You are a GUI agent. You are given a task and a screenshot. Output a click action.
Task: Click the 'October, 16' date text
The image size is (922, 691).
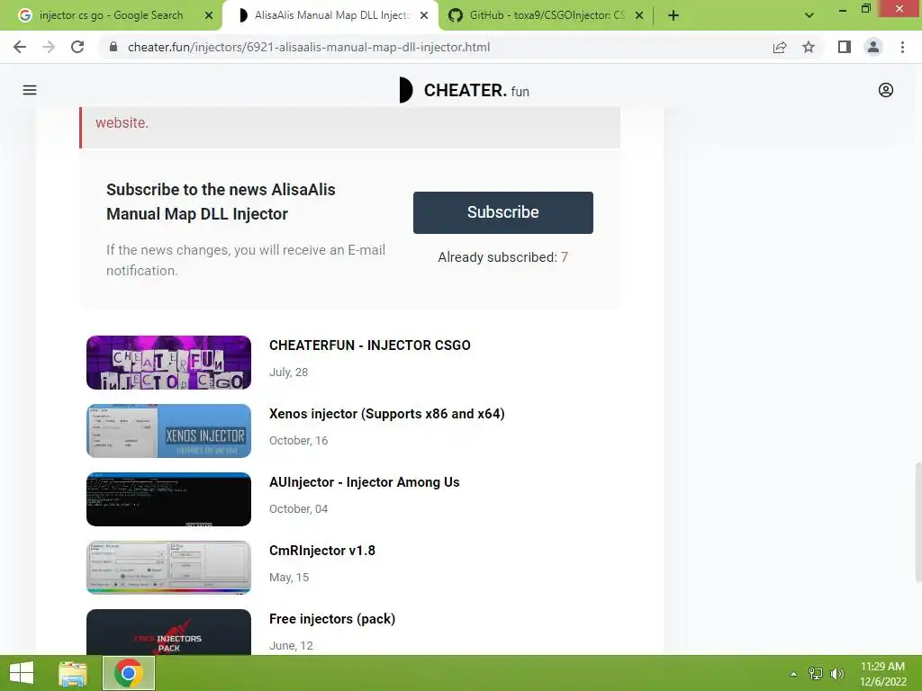[x=298, y=441]
